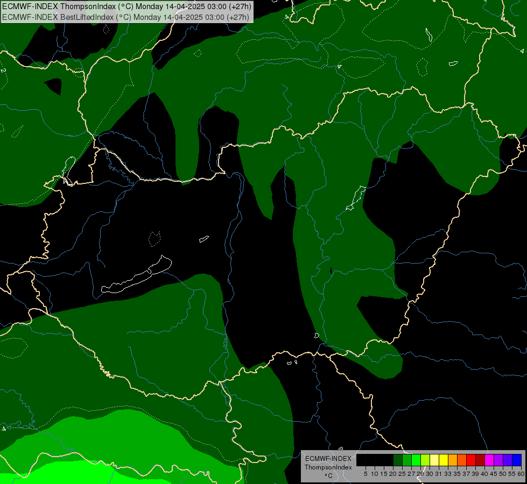Click legend tick value 5
This screenshot has height=484, width=527.
[366, 474]
